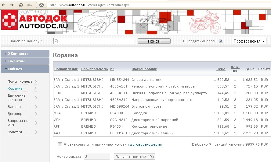The image size is (271, 162).
Task: Reload the page with refresh icon
Action: (x=21, y=5)
